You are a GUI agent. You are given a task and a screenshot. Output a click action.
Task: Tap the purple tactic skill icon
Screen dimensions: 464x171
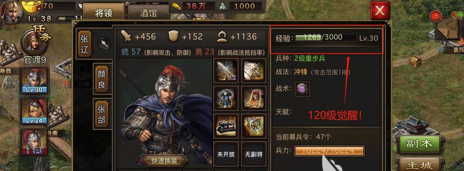coord(302,89)
